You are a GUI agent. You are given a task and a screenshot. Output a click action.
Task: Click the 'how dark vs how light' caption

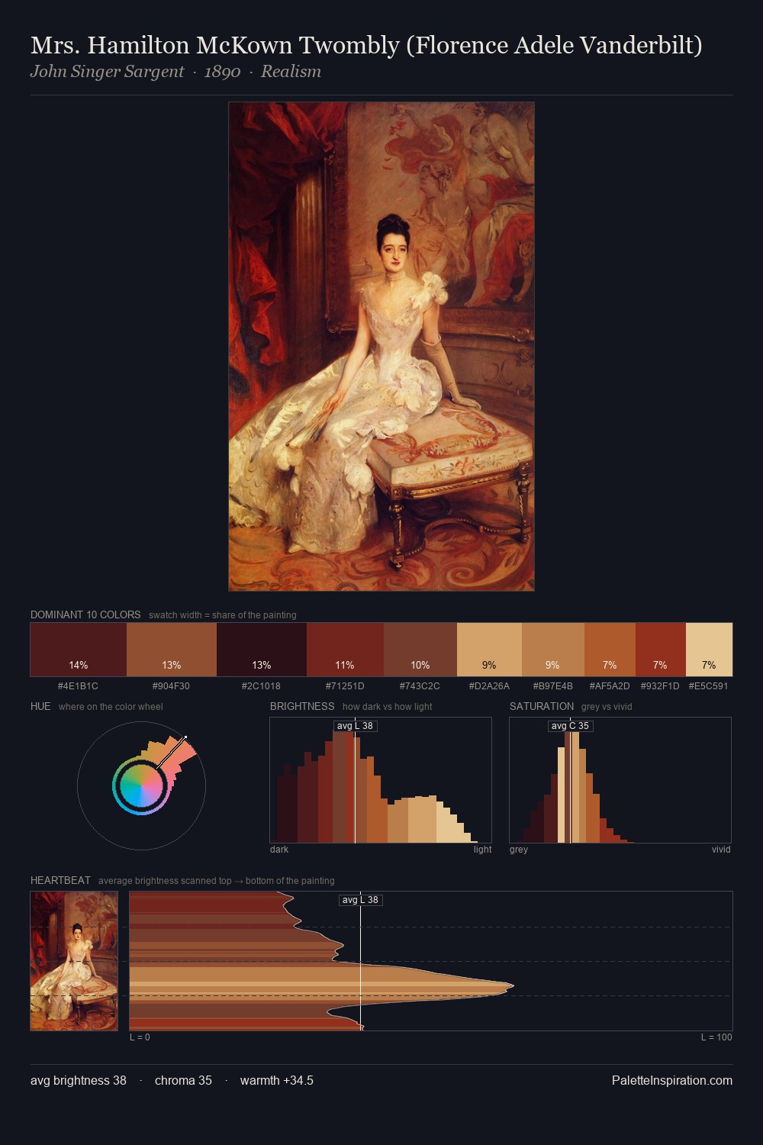point(387,707)
